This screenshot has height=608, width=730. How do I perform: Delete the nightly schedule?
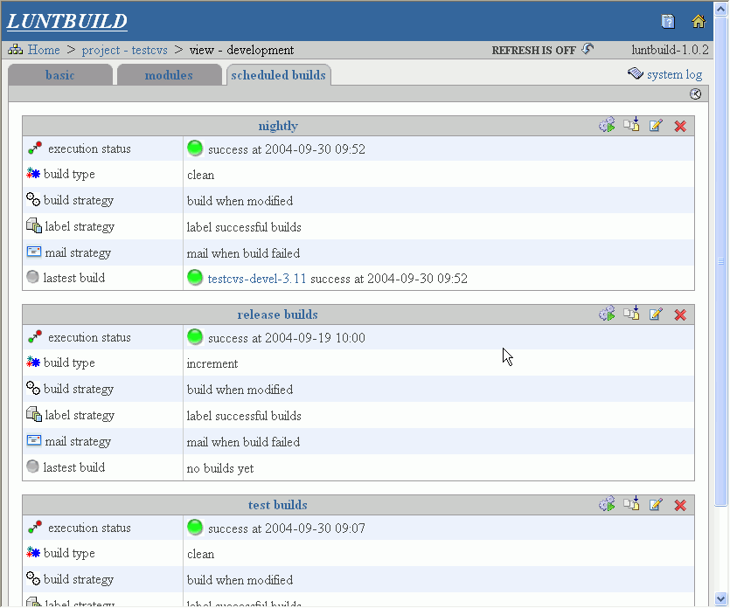click(680, 126)
